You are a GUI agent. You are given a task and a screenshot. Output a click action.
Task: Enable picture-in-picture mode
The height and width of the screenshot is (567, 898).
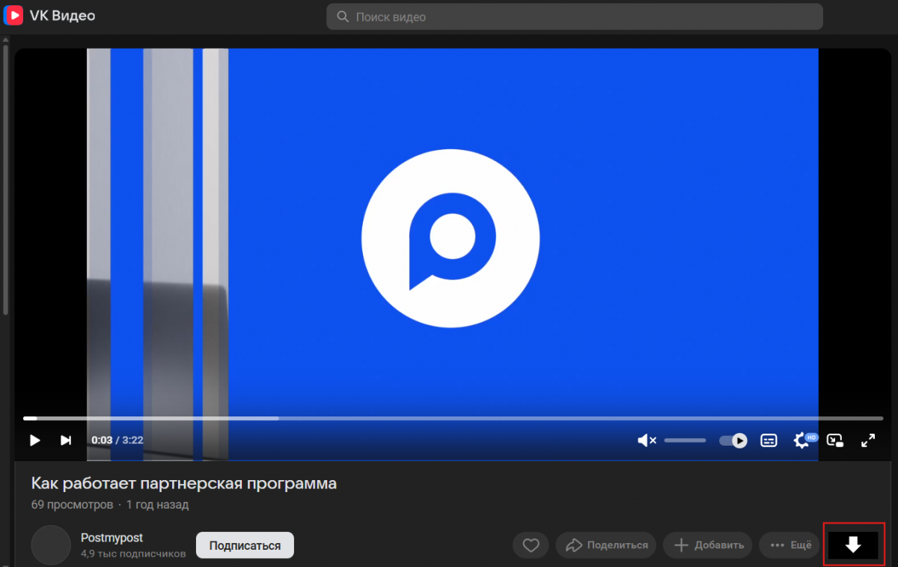[835, 440]
